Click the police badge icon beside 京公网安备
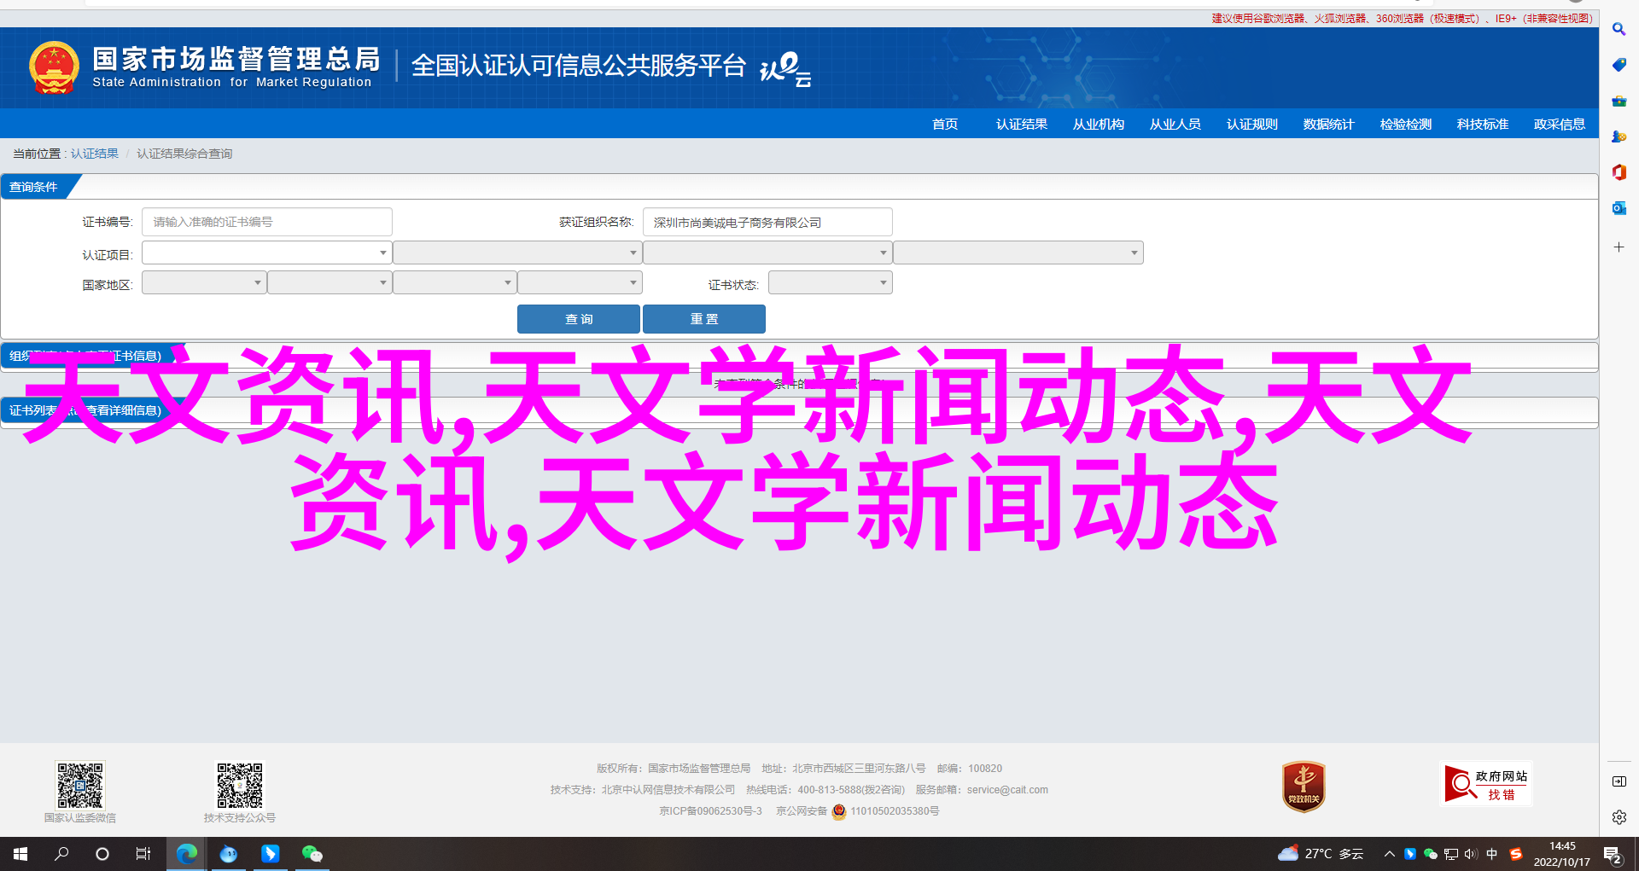1639x871 pixels. (839, 811)
